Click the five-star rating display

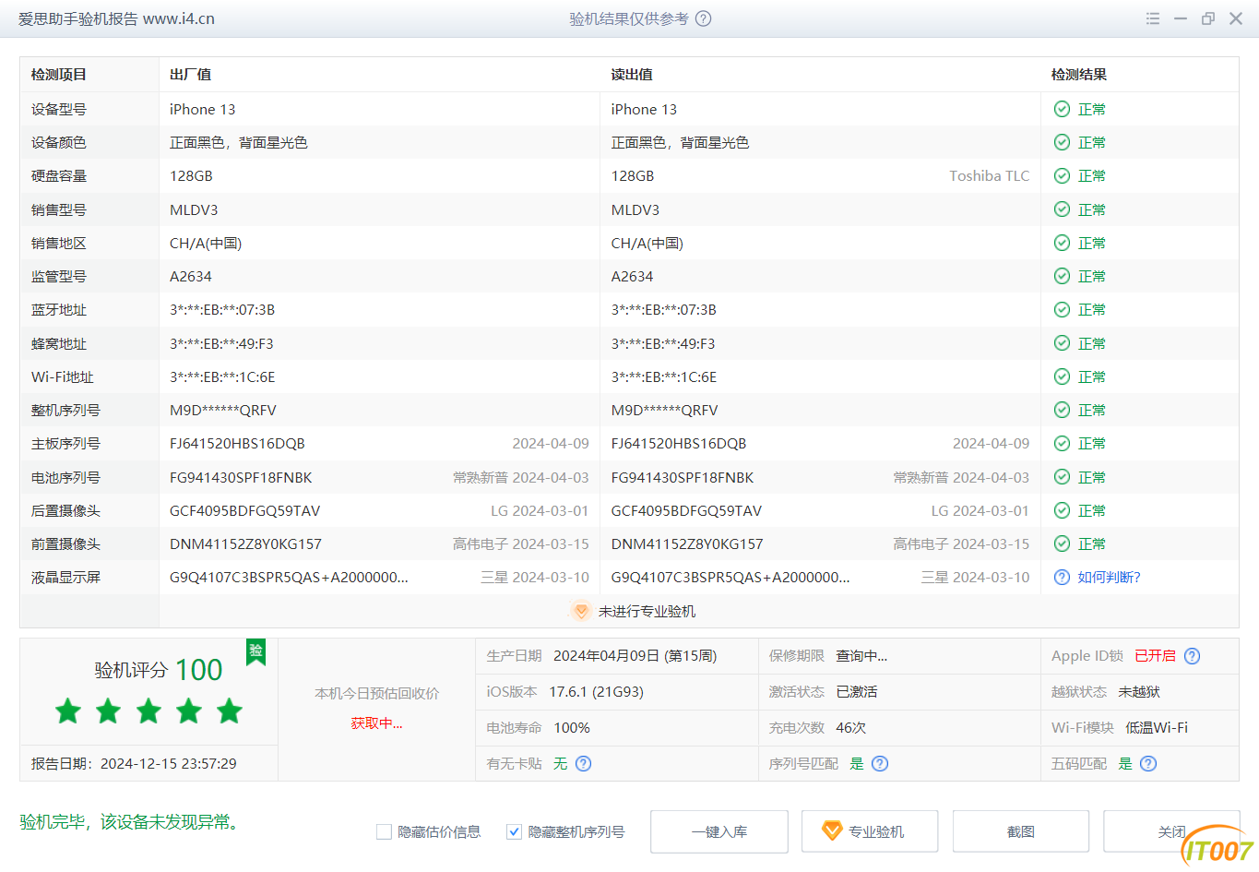click(x=148, y=711)
